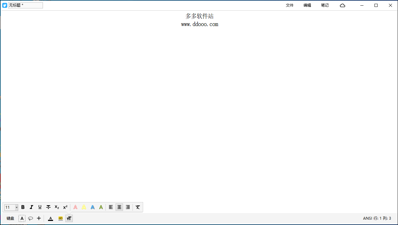Apply italic formatting

(31, 207)
